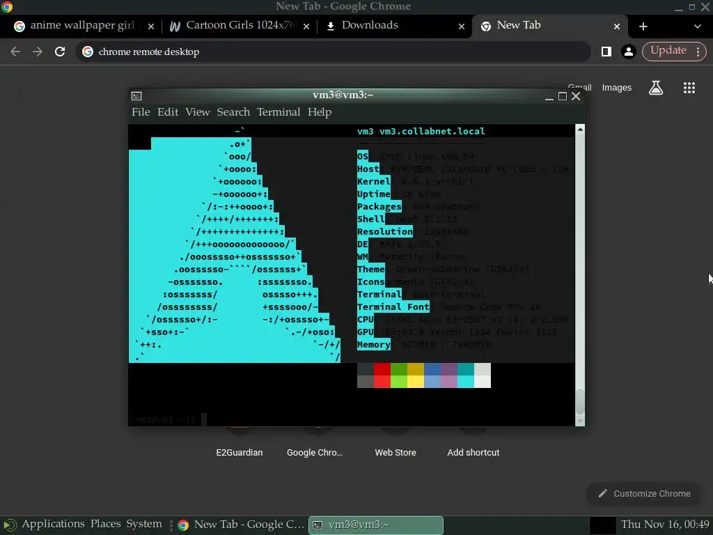Viewport: 713px width, 535px height.
Task: Expand the tab search chevron
Action: 697,26
